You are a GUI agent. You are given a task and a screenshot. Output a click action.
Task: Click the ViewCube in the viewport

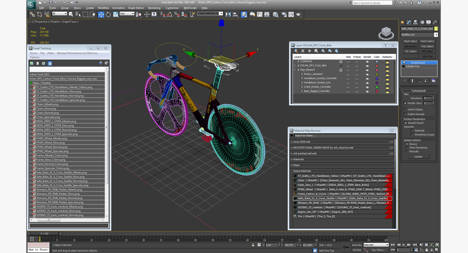386,33
